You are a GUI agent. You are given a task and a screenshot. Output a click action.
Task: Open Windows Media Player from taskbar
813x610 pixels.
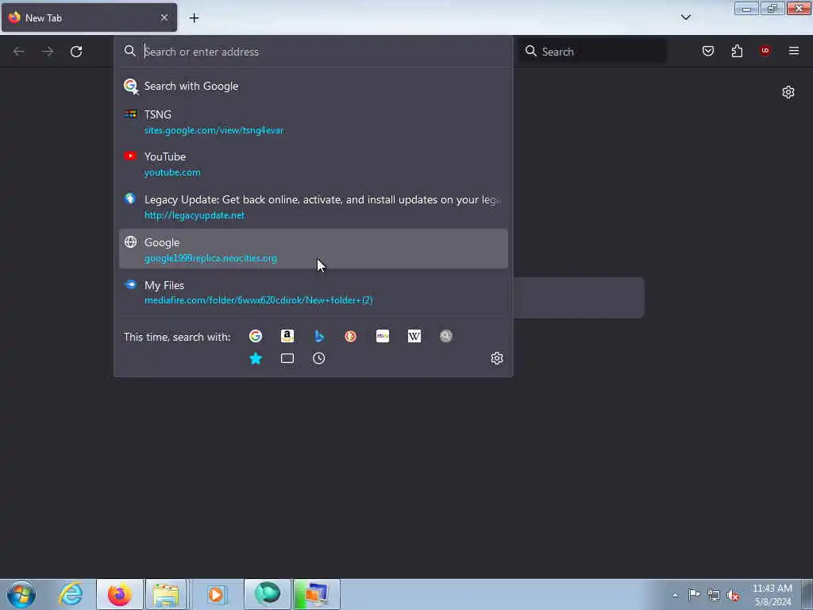point(217,594)
